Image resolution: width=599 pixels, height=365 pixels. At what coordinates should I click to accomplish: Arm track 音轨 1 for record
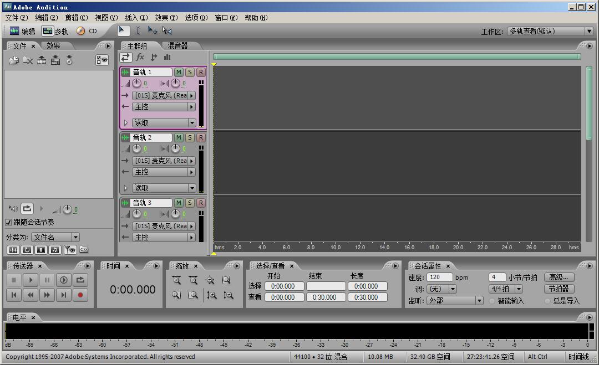pyautogui.click(x=201, y=72)
